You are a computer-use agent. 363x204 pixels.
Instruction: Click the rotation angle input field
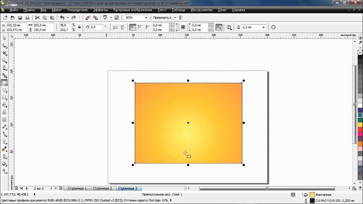coord(96,27)
